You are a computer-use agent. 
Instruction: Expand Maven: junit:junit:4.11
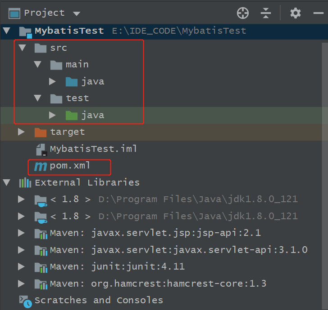pyautogui.click(x=21, y=267)
